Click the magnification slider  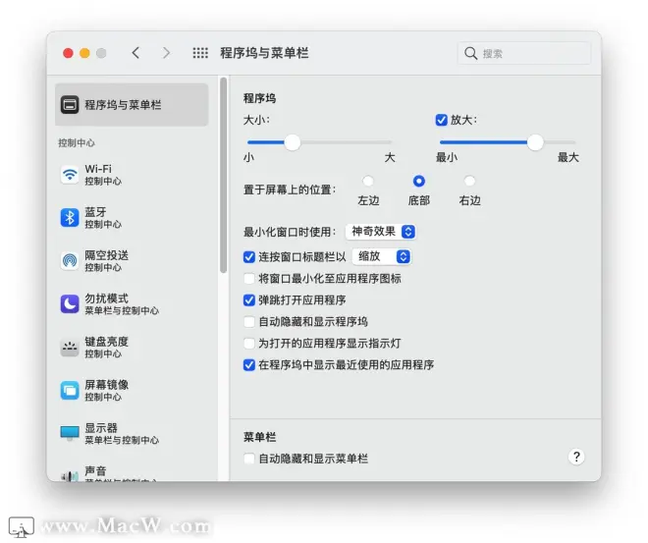click(x=508, y=142)
